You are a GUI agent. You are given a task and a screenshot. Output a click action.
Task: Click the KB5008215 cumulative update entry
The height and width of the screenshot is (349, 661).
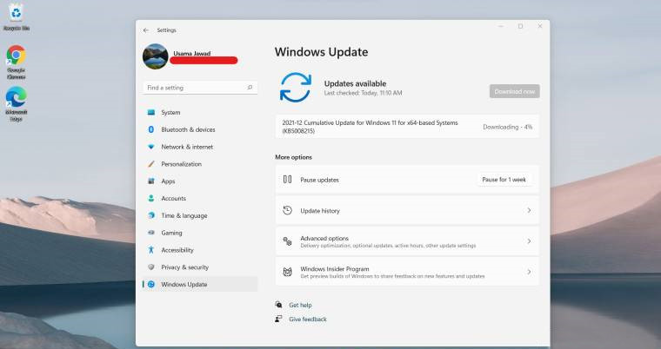coord(407,127)
